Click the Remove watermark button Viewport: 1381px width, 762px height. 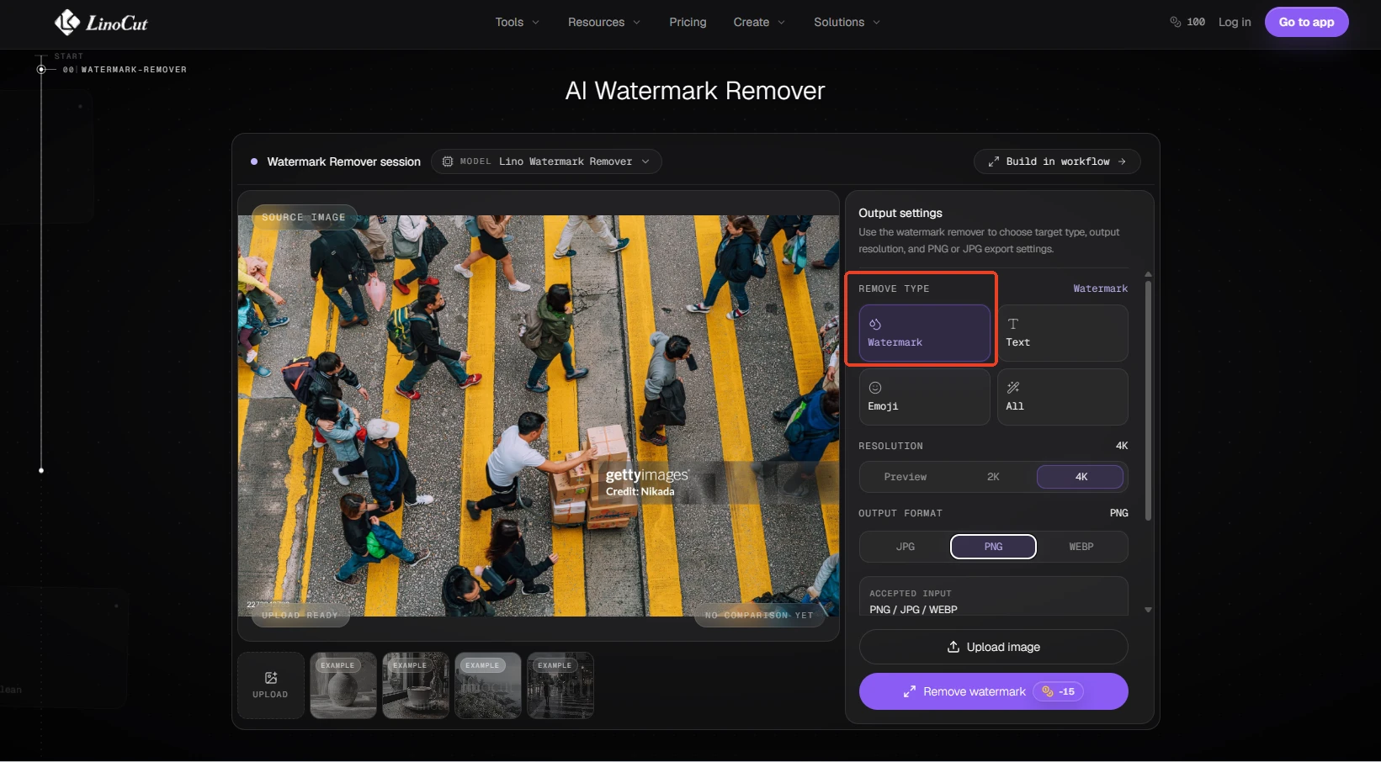(x=993, y=691)
